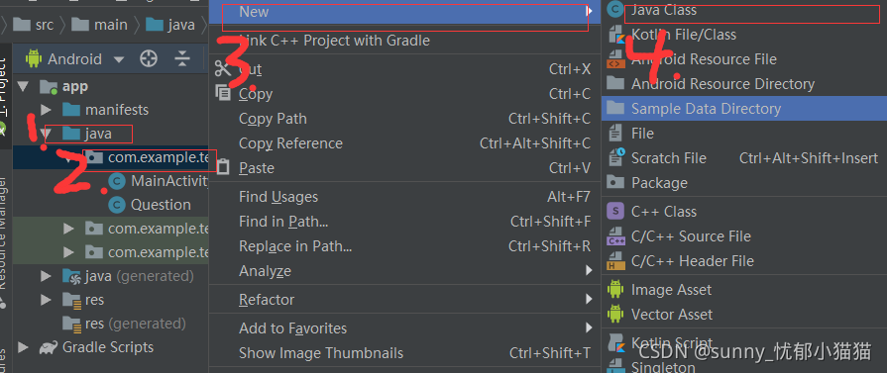Choose Link C++ Project with Gradle

(404, 41)
